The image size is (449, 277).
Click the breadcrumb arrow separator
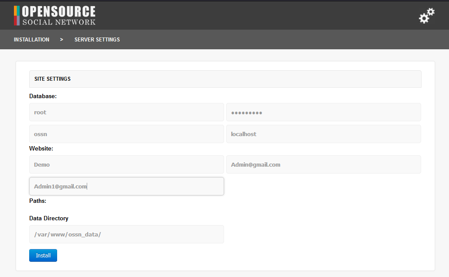(x=62, y=40)
